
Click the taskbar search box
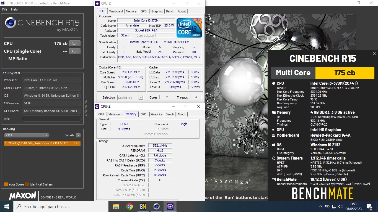61,206
